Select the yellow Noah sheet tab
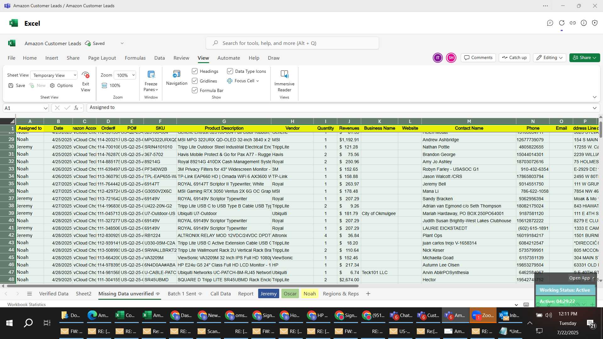603x339 pixels. point(310,294)
